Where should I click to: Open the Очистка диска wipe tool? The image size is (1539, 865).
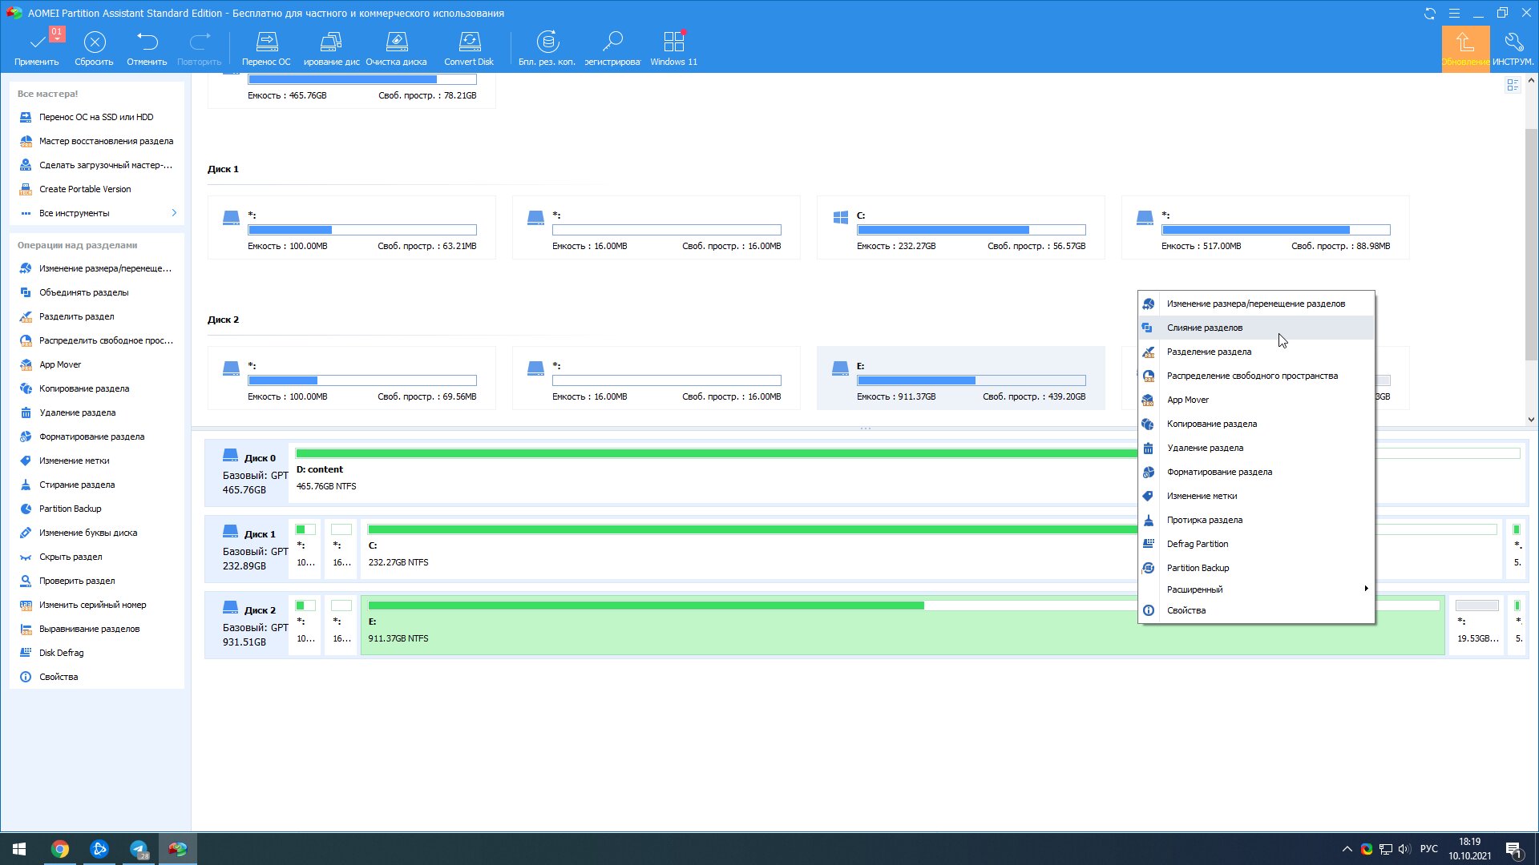(x=396, y=48)
